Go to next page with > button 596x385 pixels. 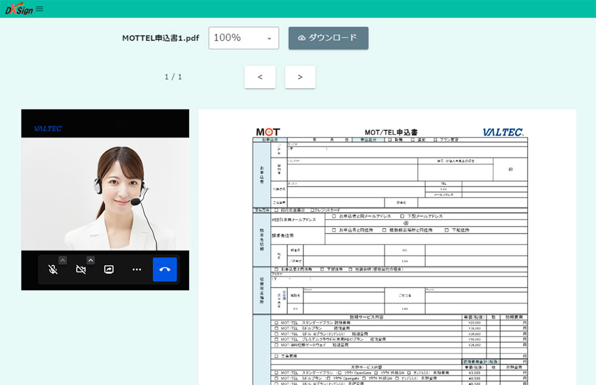300,77
